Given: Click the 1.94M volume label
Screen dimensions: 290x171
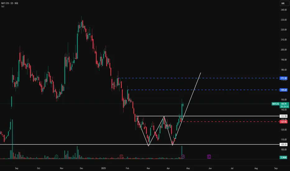Looking at the screenshot, I should 283,158.
